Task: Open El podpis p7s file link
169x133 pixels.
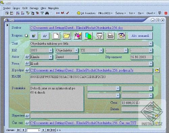Action: coord(82,70)
